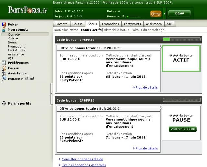Image resolution: width=207 pixels, height=167 pixels.
Task: Open the Compte tab
Action: 61,24
